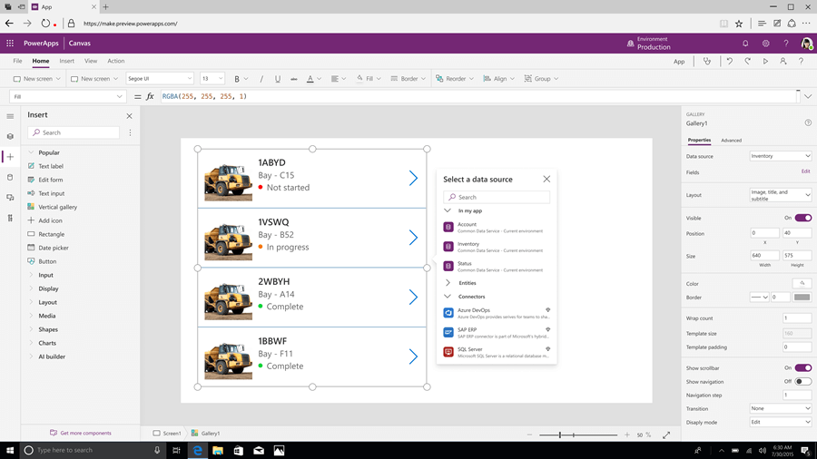Toggle the Show navigation switch

pyautogui.click(x=803, y=382)
